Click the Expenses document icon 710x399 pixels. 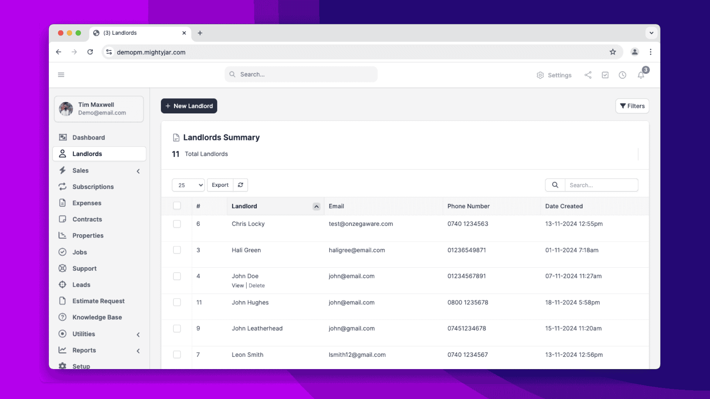coord(62,203)
